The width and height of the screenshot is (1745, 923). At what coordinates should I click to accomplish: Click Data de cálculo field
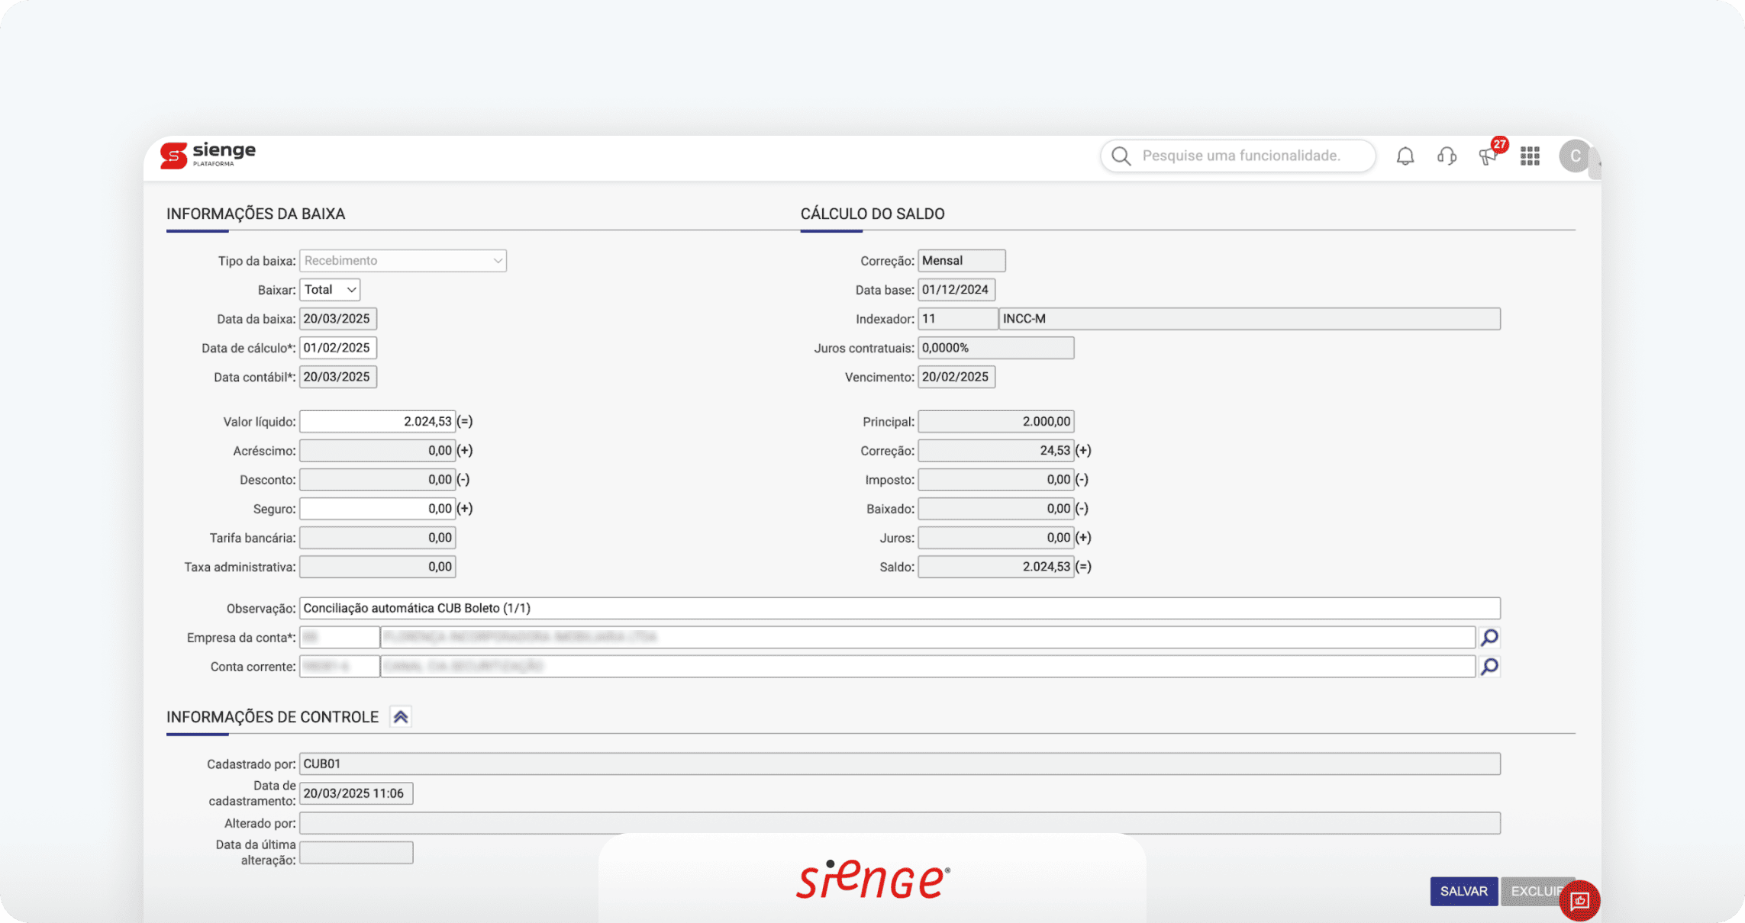pyautogui.click(x=338, y=348)
